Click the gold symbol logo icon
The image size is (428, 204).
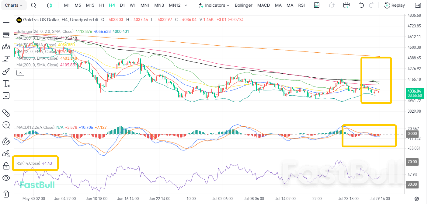[19, 19]
